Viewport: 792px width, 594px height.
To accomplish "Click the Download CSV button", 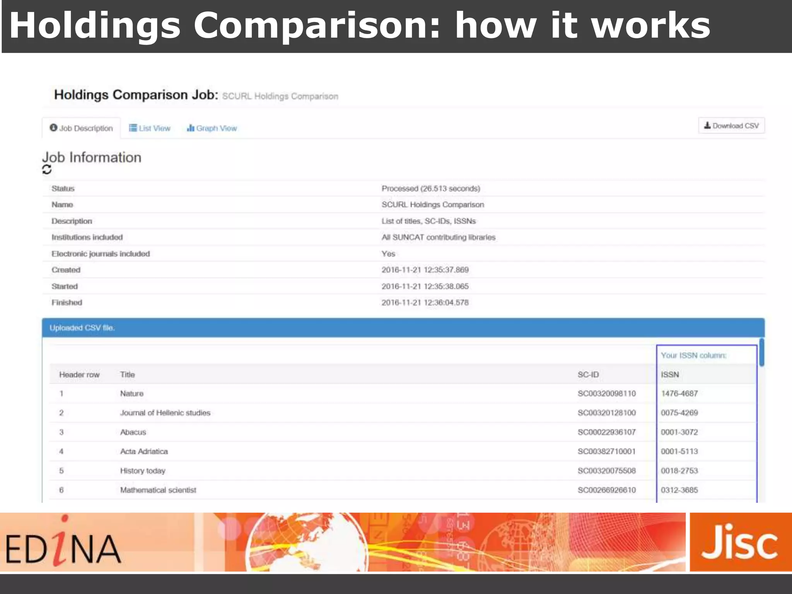I will 731,126.
